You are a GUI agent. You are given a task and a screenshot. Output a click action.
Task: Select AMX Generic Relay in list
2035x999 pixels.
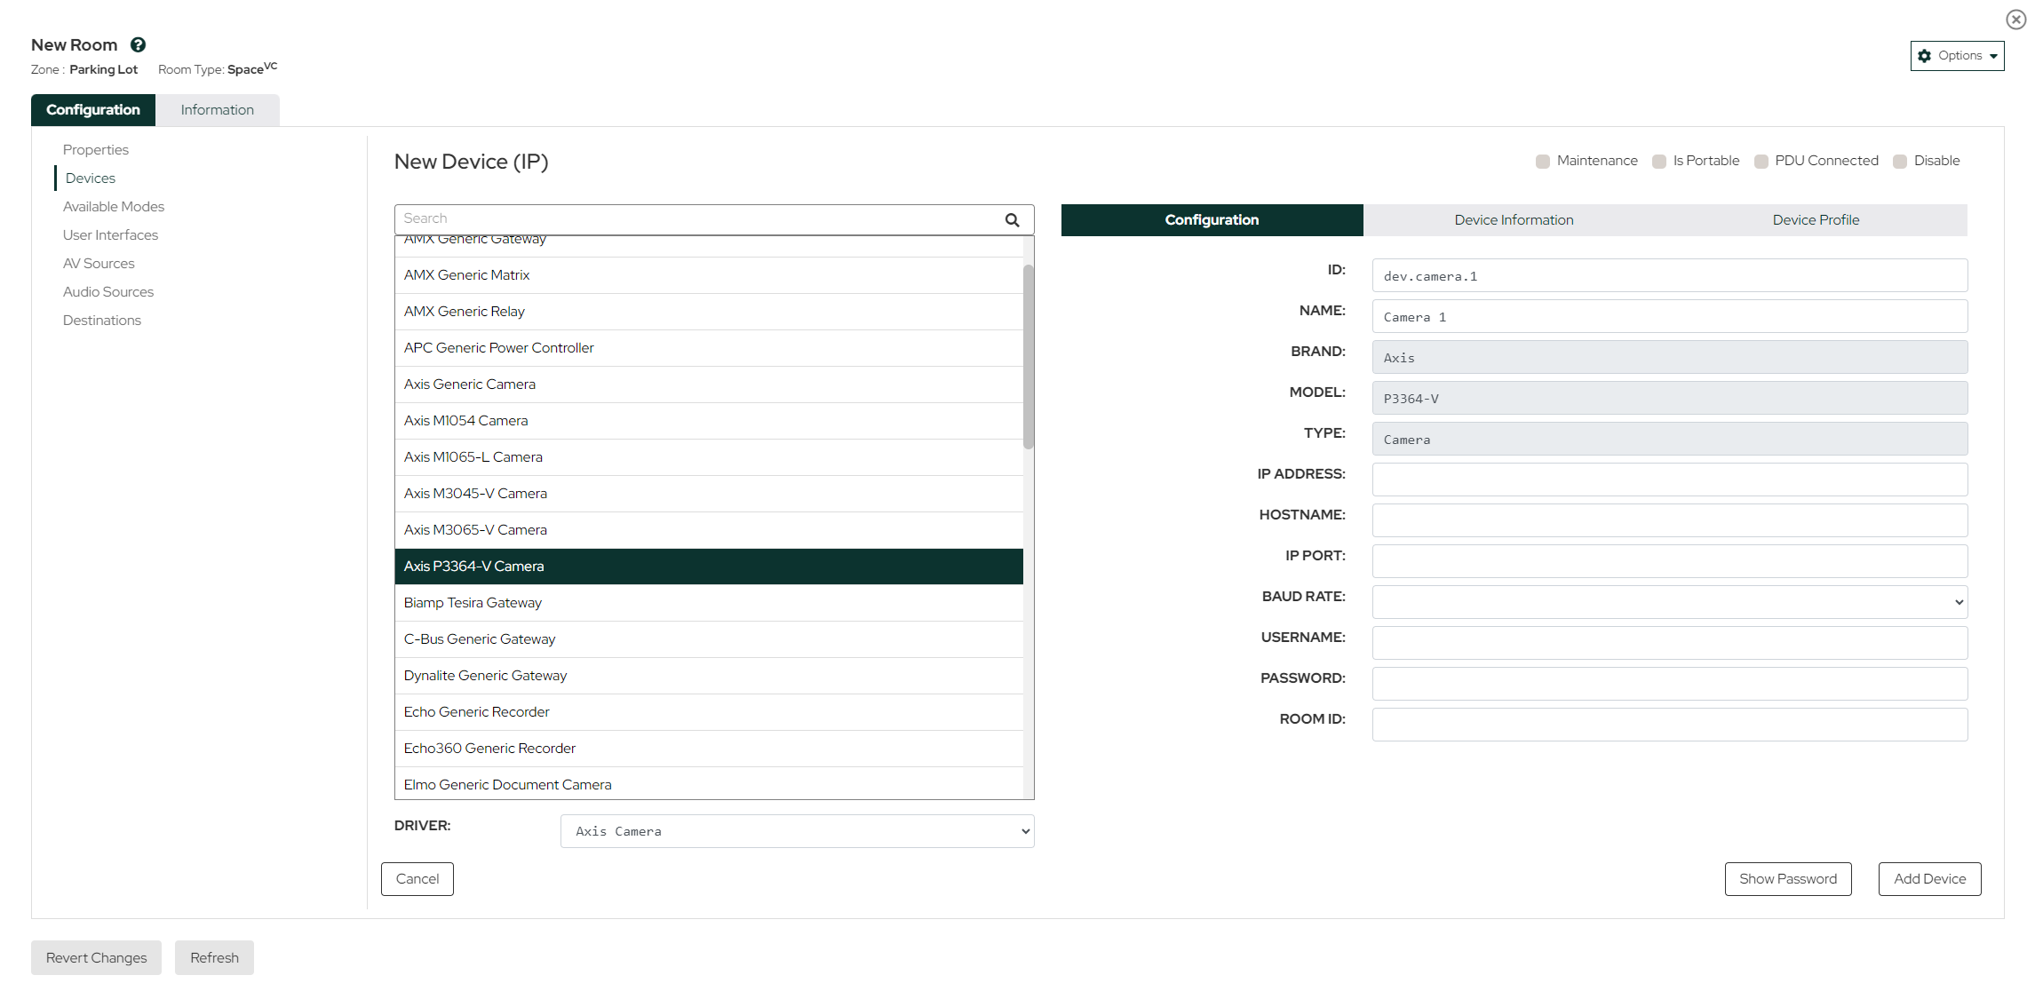click(709, 312)
